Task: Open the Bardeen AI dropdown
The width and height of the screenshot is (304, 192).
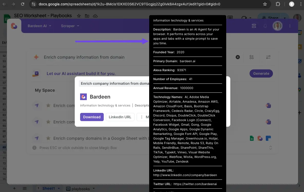Action: click(39, 26)
